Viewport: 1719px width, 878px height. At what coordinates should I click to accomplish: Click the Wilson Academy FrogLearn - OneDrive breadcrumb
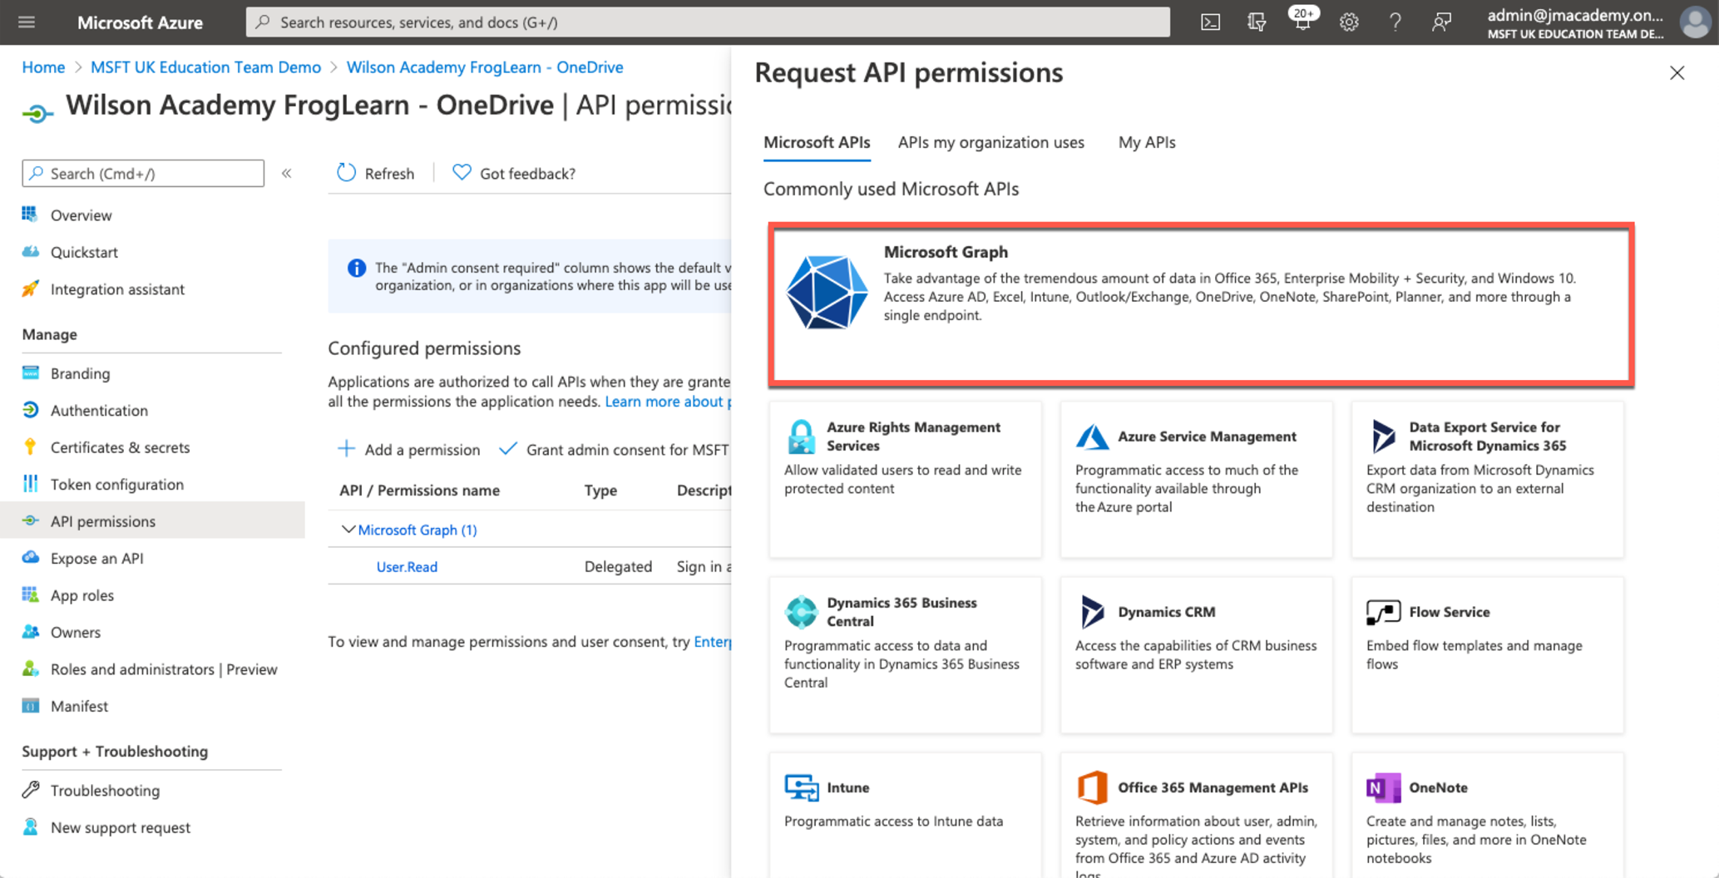coord(485,67)
